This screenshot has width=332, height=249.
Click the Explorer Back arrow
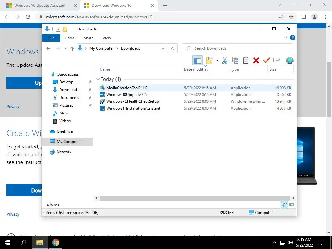(x=49, y=48)
